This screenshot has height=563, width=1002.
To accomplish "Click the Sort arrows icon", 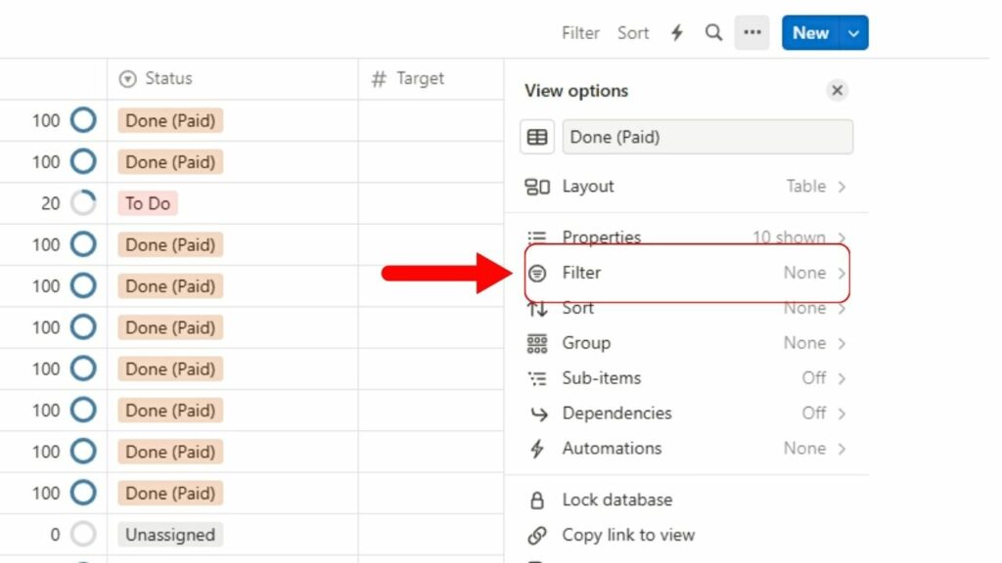I will (536, 308).
